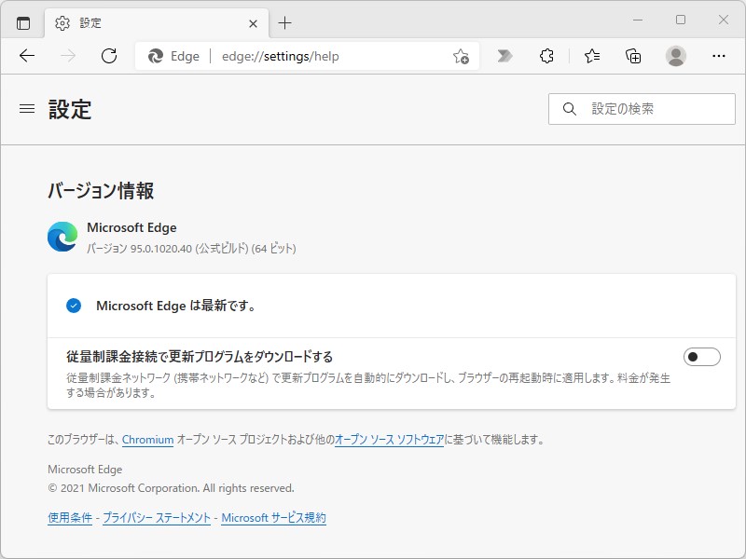This screenshot has height=559, width=746.
Task: Click the browser extension icon in toolbar
Action: coord(548,56)
